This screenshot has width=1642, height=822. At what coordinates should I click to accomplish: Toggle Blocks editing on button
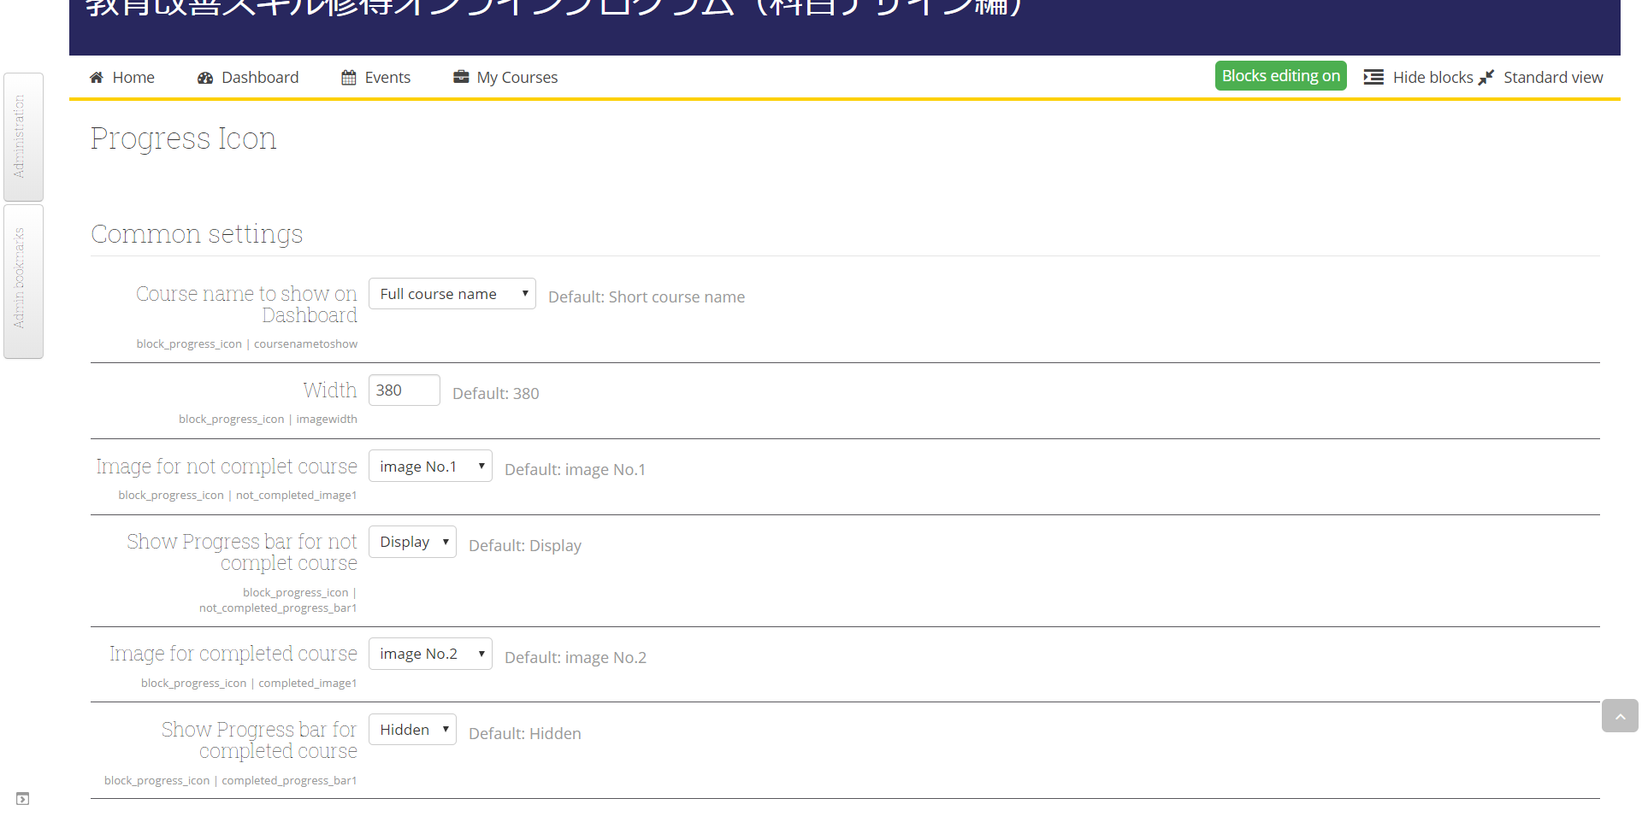(1280, 75)
